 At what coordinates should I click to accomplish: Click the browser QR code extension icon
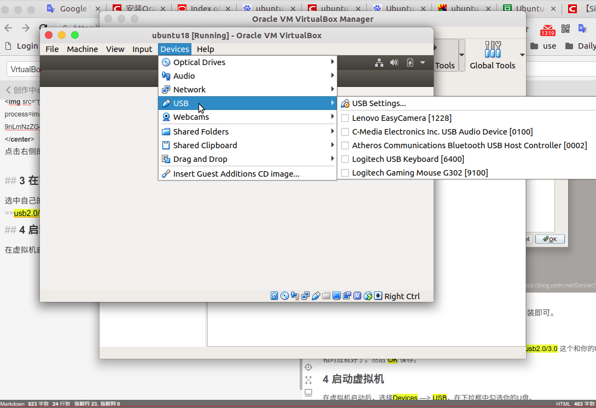coord(565,29)
